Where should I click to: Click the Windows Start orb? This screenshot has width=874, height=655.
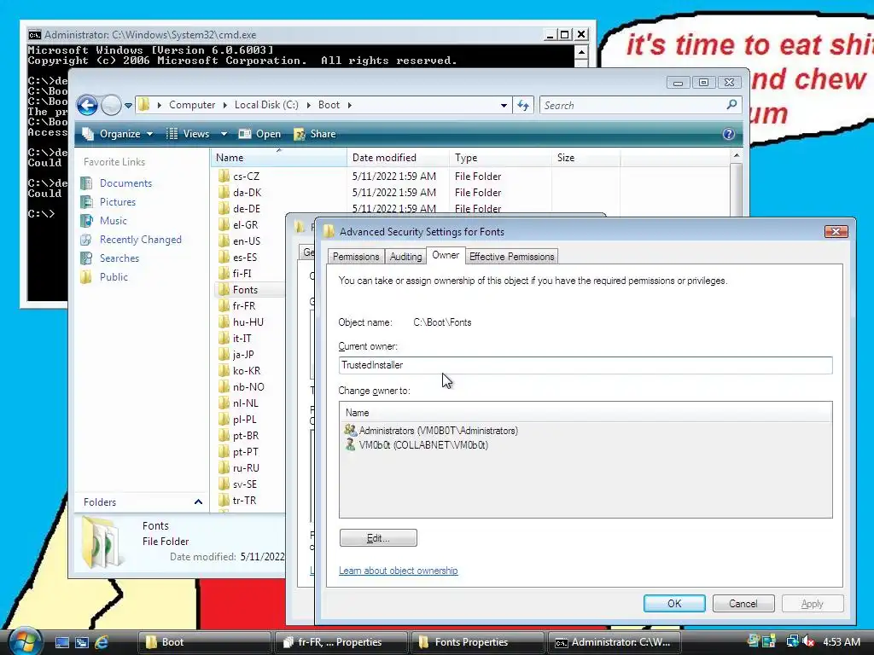pyautogui.click(x=25, y=641)
